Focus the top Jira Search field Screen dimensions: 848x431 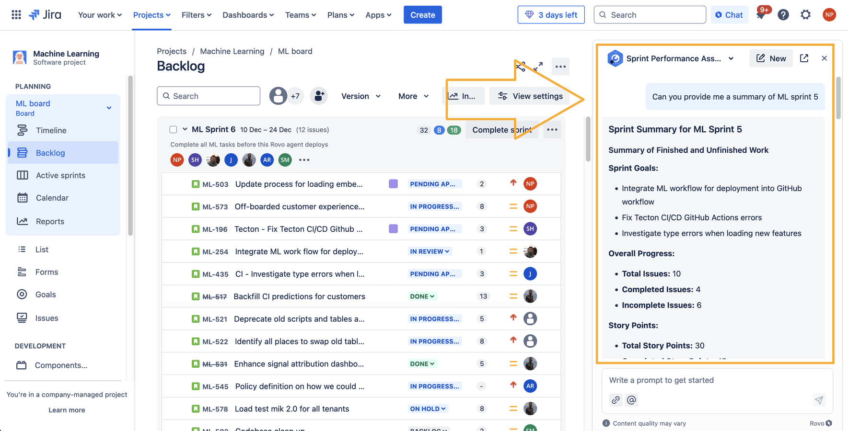click(650, 15)
